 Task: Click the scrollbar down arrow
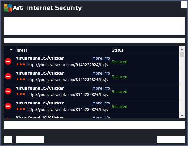182,116
